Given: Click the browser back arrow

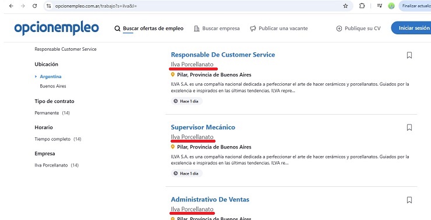Looking at the screenshot, I should pyautogui.click(x=11, y=6).
